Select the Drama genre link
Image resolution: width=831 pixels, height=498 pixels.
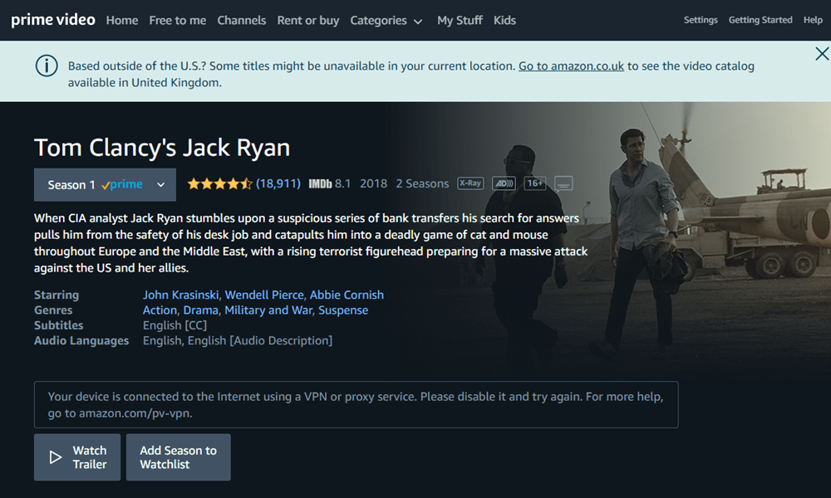pyautogui.click(x=201, y=310)
